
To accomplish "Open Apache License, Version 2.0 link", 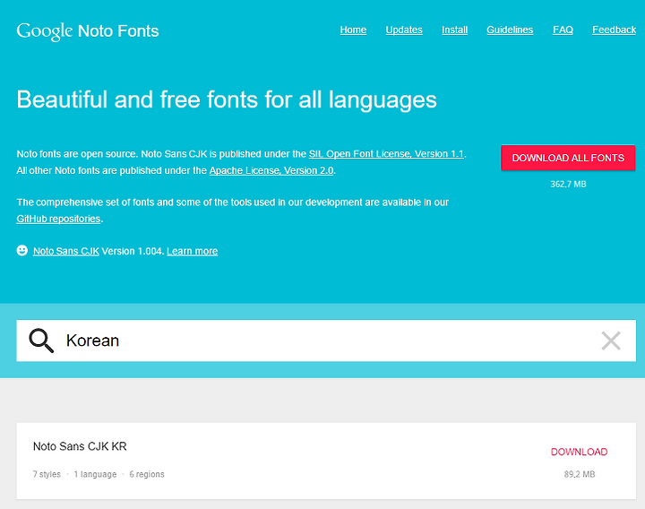I will pyautogui.click(x=271, y=170).
